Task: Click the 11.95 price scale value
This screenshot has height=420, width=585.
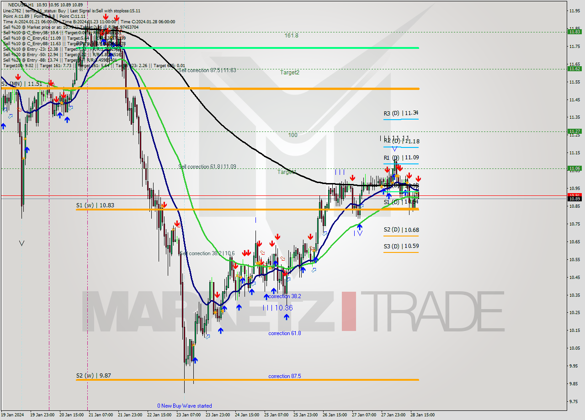Action: click(x=574, y=10)
